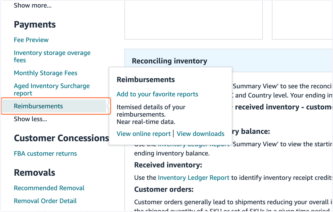
Task: Open Inventory Ledger Report link under Received inventory
Action: (194, 178)
